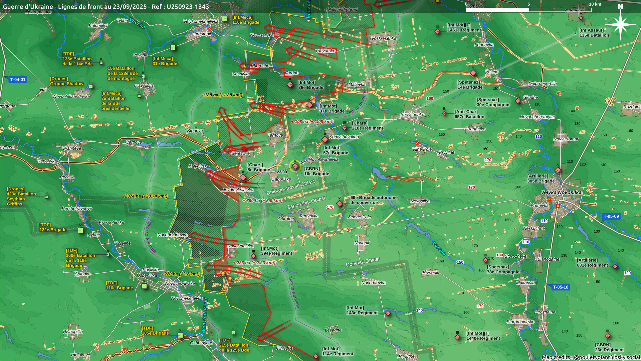Click the 14e Brigade Spetsnaz diamond icon
Screen dimensions: 641x361
(473, 73)
